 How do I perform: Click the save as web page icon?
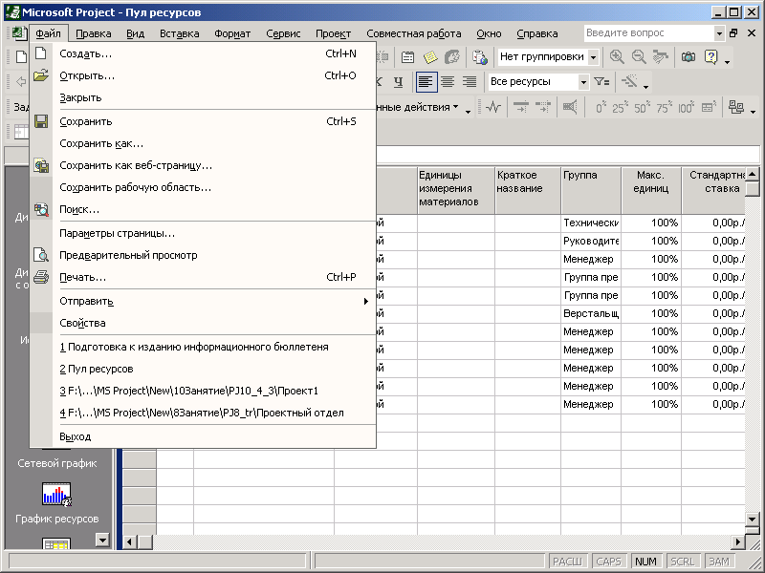click(41, 165)
